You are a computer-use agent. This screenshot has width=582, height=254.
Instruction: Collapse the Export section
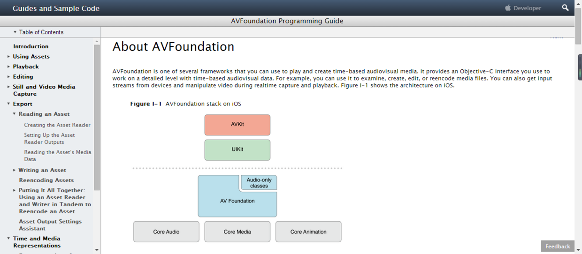coord(8,104)
